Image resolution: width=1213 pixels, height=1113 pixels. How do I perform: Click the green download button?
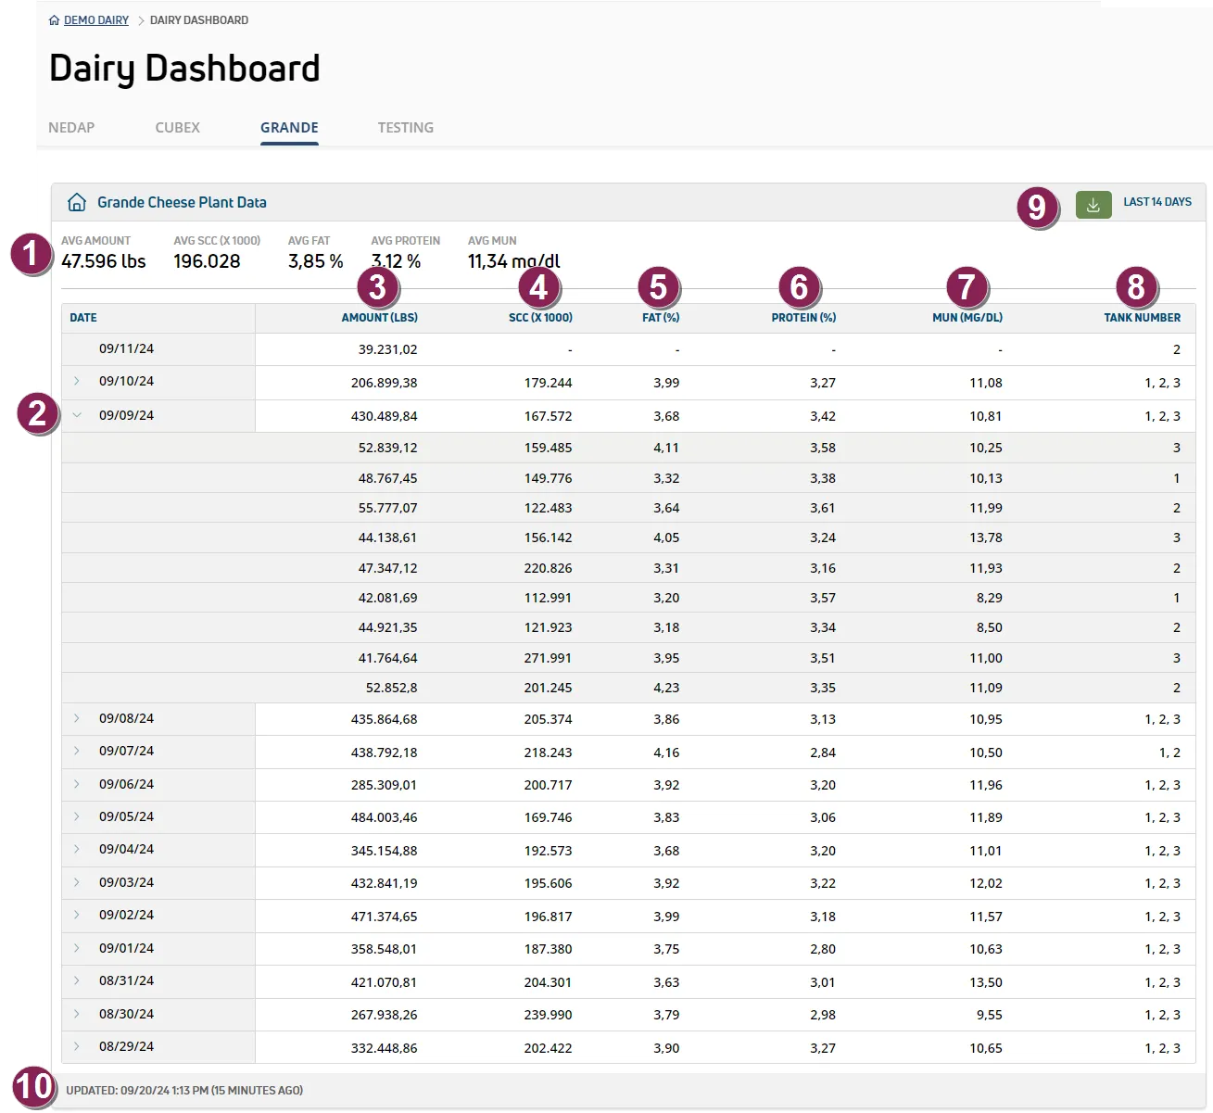point(1093,205)
